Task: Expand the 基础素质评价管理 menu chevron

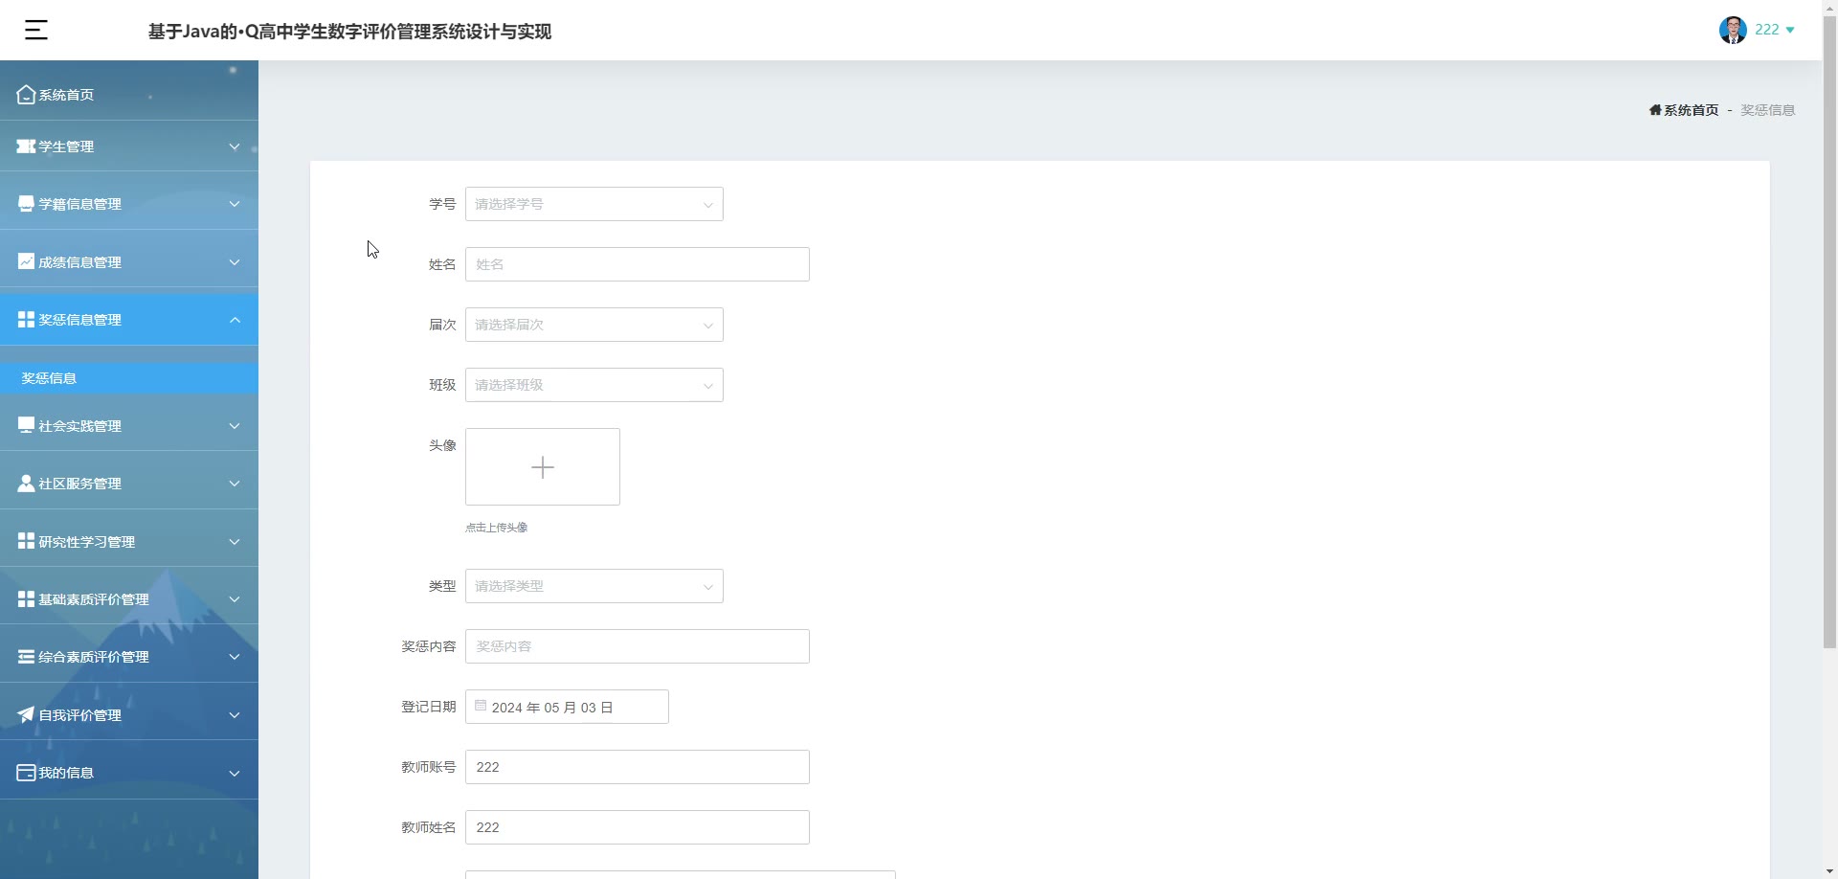Action: click(235, 599)
